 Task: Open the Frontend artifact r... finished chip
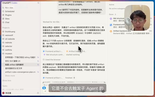tap(53, 78)
